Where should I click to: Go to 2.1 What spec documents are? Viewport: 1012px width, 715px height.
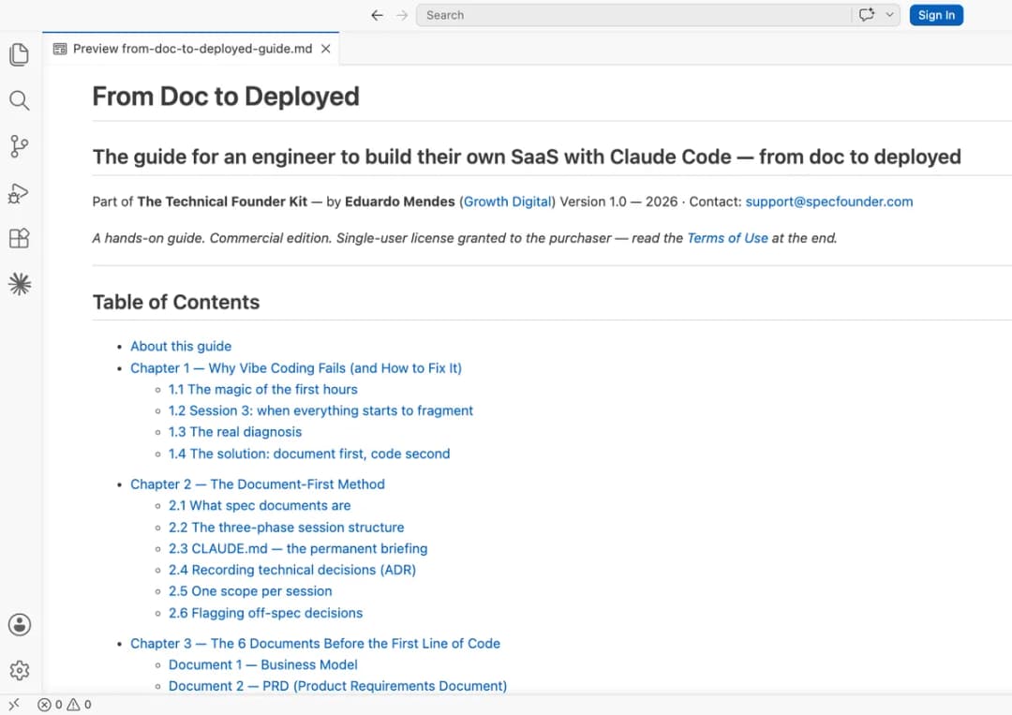tap(260, 506)
